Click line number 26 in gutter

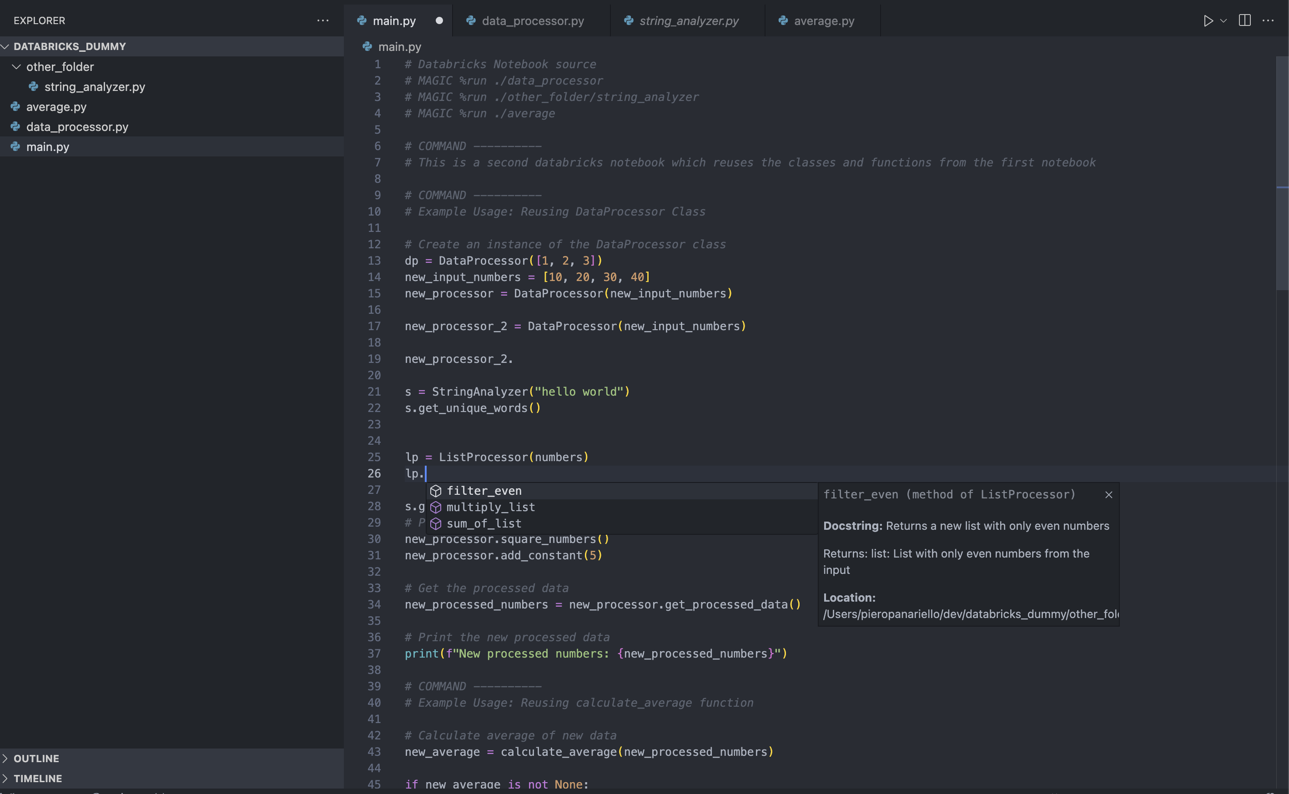pos(374,473)
